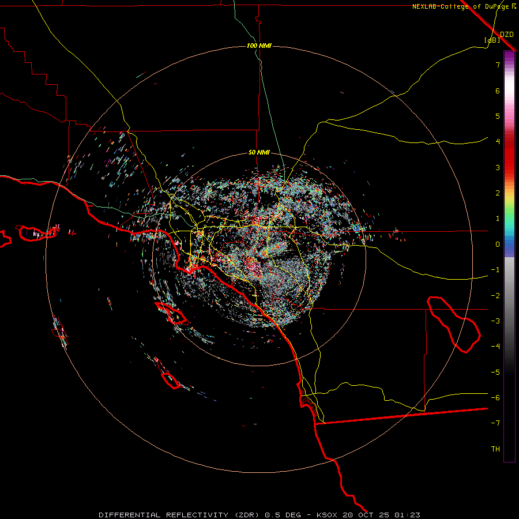Image resolution: width=519 pixels, height=519 pixels.
Task: Click the [dB] unit label
Action: click(x=492, y=40)
